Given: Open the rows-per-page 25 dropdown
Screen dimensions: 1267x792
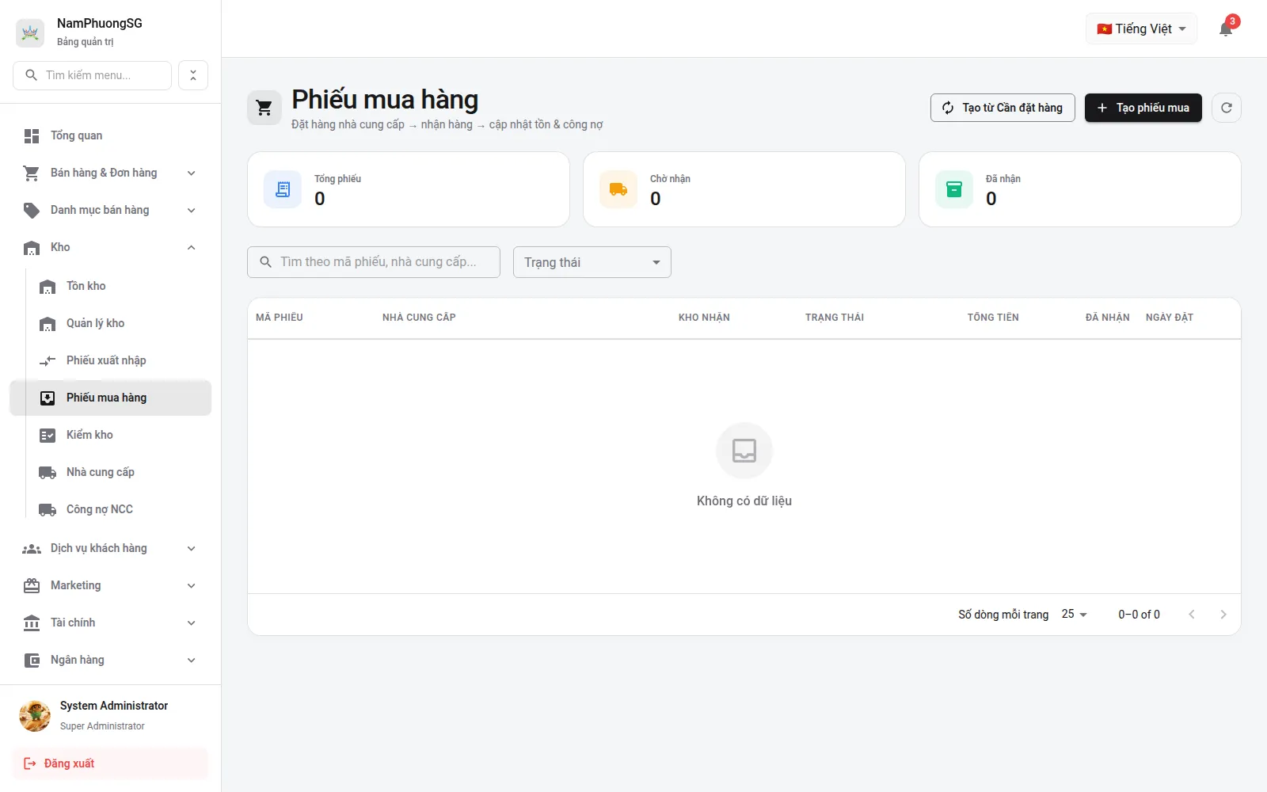Looking at the screenshot, I should pyautogui.click(x=1075, y=614).
